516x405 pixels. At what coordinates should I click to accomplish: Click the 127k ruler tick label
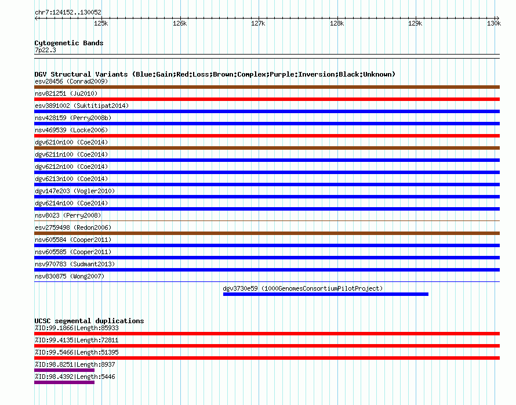[x=258, y=23]
